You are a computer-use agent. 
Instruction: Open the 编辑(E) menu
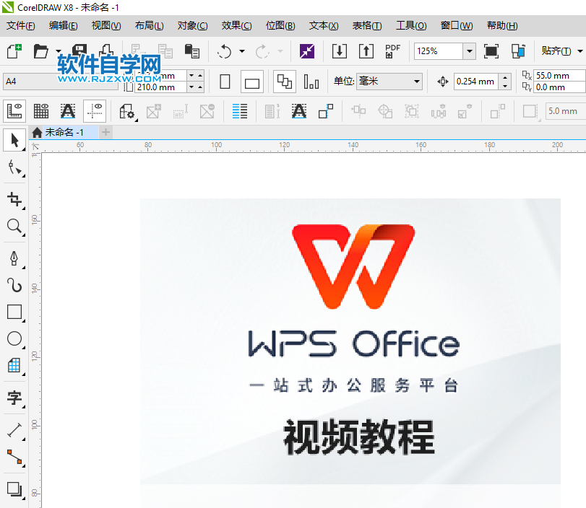63,26
